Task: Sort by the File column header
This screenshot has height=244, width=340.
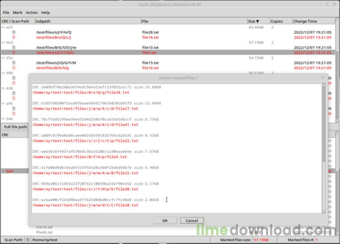Action: point(194,21)
